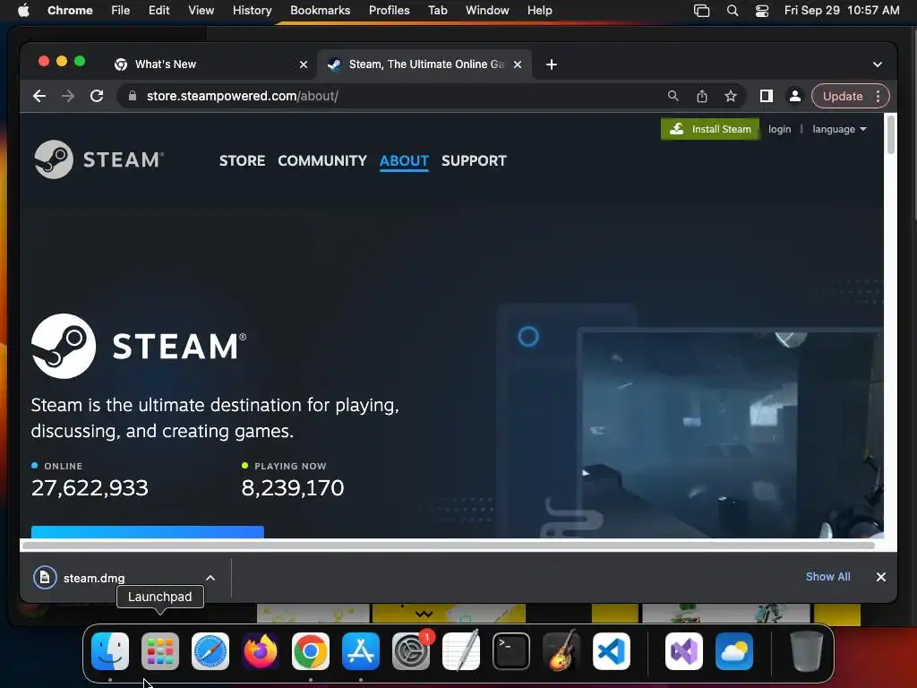Click the PLAYING NOW count 8,239,170
917x688 pixels.
[293, 488]
